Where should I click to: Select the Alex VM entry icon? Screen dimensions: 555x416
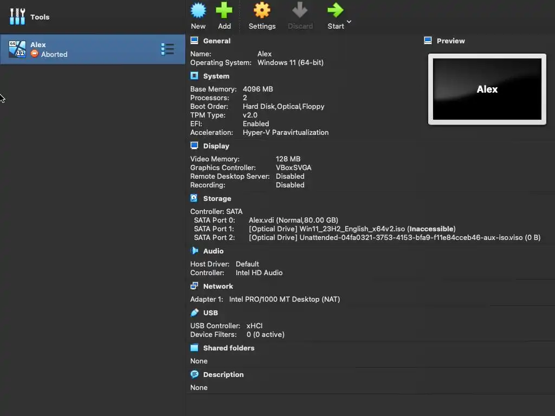pyautogui.click(x=17, y=49)
